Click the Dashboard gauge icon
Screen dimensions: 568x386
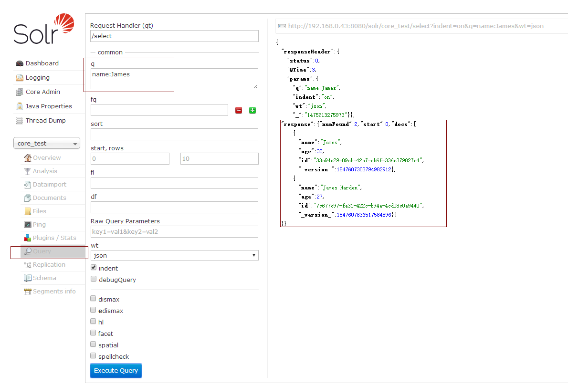(x=19, y=63)
